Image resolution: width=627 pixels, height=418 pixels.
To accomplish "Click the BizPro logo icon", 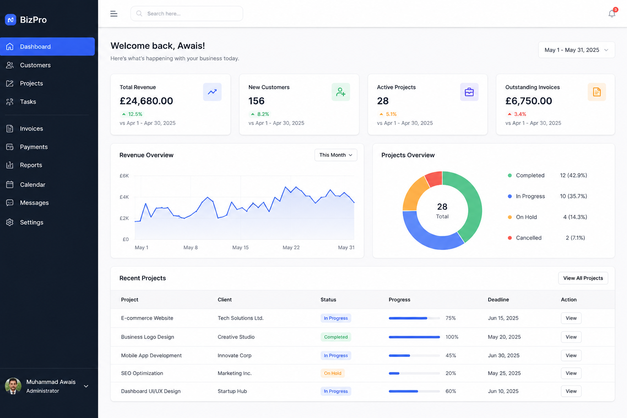I will click(x=11, y=20).
